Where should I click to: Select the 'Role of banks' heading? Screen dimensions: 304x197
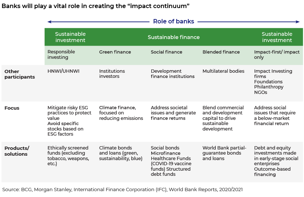174,21
